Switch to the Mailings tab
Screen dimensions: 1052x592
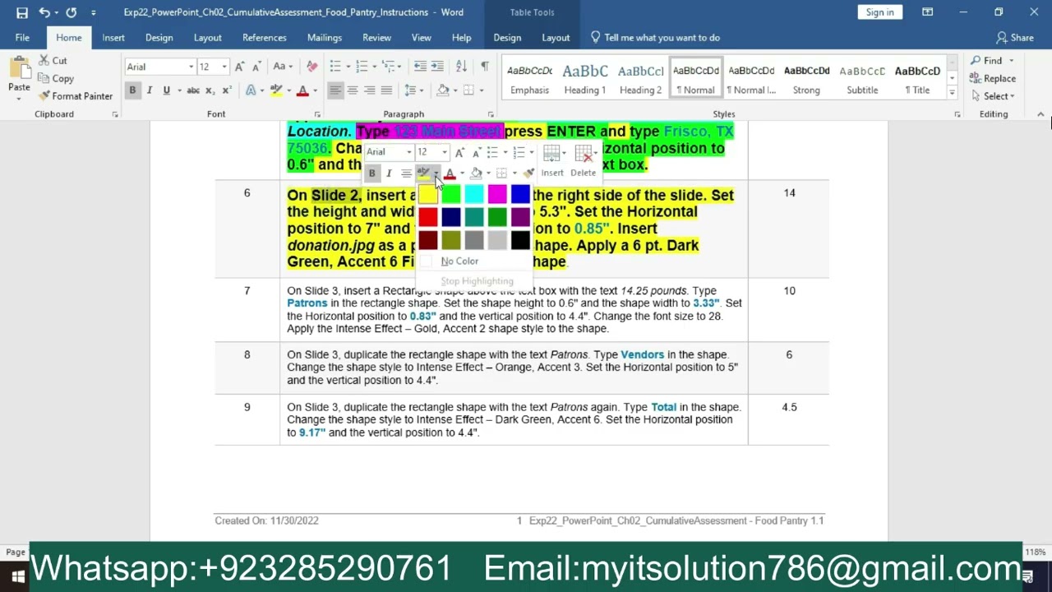pos(325,38)
